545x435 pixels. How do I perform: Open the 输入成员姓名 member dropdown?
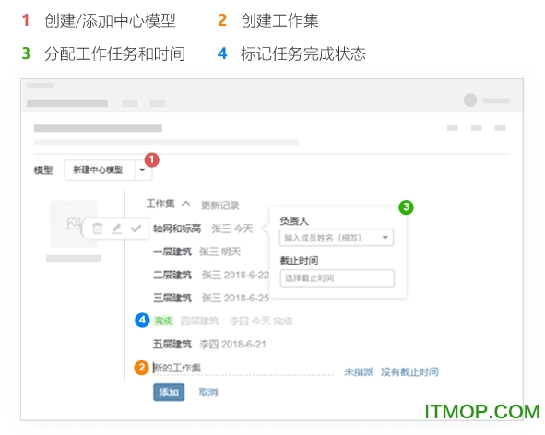coord(337,238)
